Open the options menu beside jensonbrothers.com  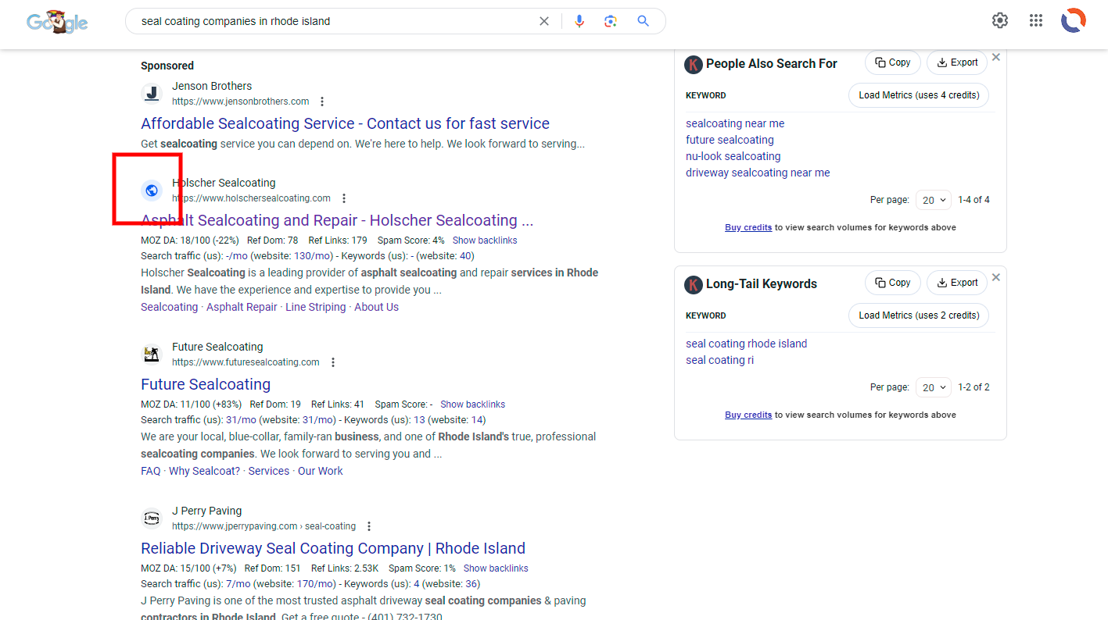click(322, 102)
